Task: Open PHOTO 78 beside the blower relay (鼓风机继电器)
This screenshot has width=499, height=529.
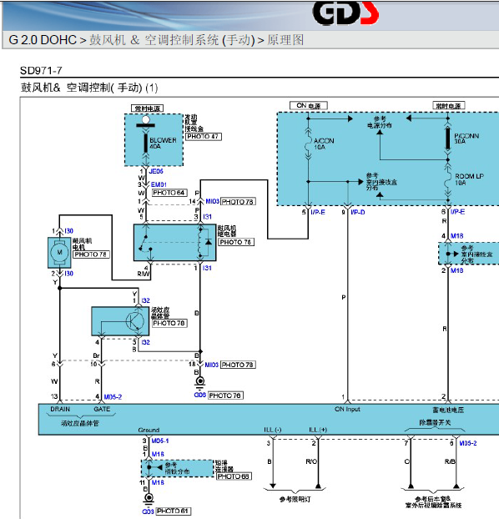Action: [236, 242]
